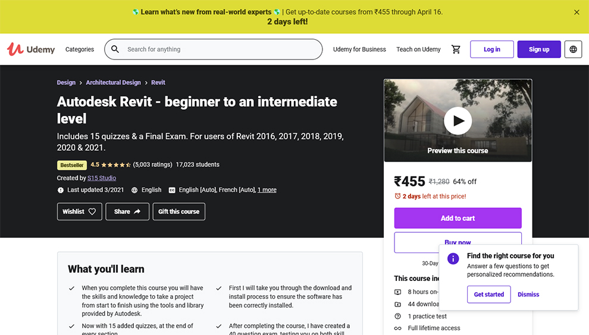Open Teach on Udemy
Screen dimensions: 589x335
tap(418, 49)
